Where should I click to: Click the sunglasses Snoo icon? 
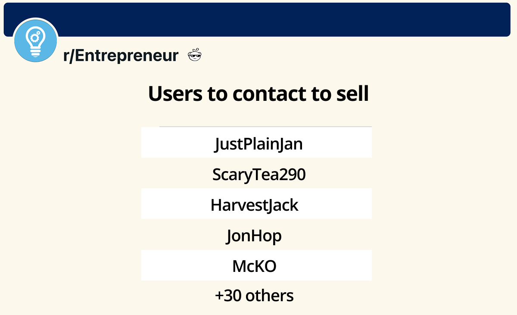click(x=195, y=56)
